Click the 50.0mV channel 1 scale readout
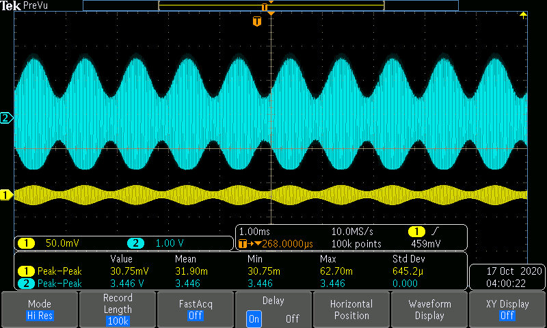The width and height of the screenshot is (547, 328). pos(62,243)
